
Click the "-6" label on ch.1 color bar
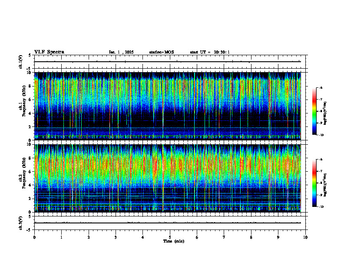(x=321, y=87)
